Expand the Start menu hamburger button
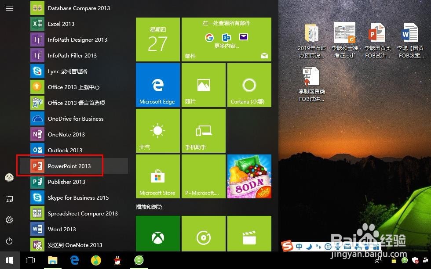This screenshot has height=269, width=431. (x=9, y=8)
